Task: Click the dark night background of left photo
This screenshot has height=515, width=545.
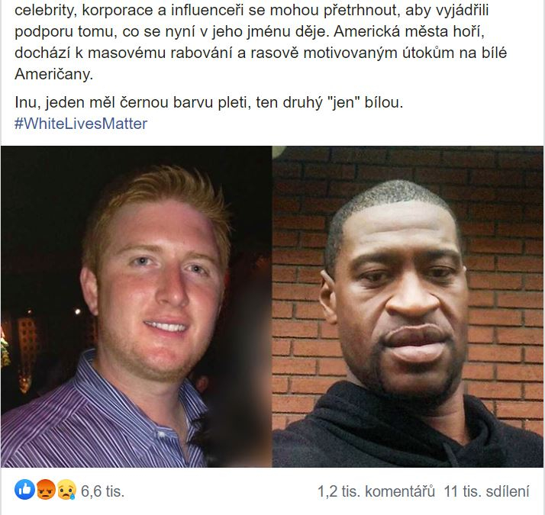Action: 42,208
